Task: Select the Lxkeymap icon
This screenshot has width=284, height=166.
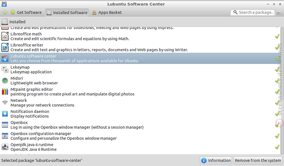Action: tap(5, 70)
